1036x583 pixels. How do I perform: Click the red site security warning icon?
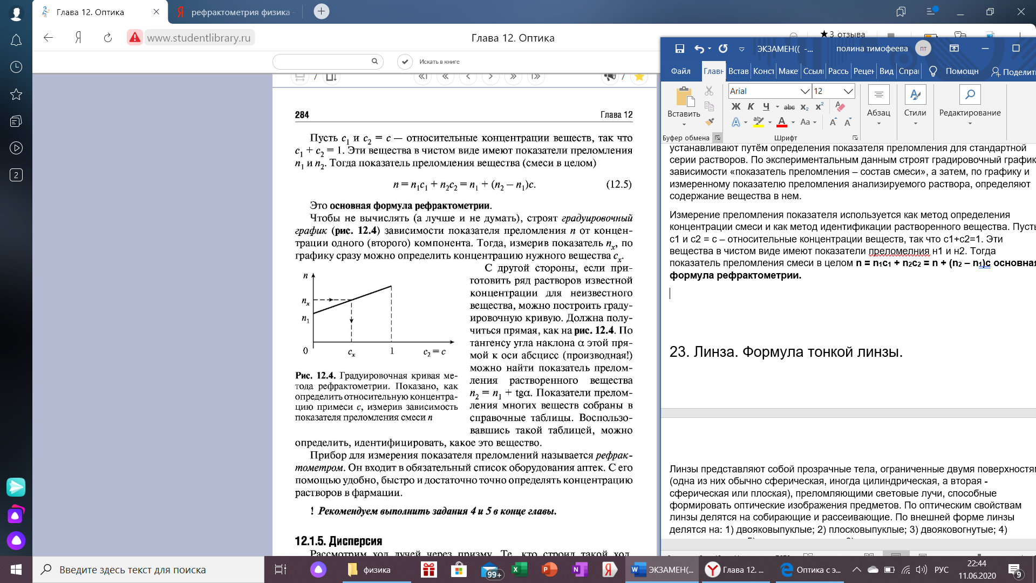coord(134,37)
